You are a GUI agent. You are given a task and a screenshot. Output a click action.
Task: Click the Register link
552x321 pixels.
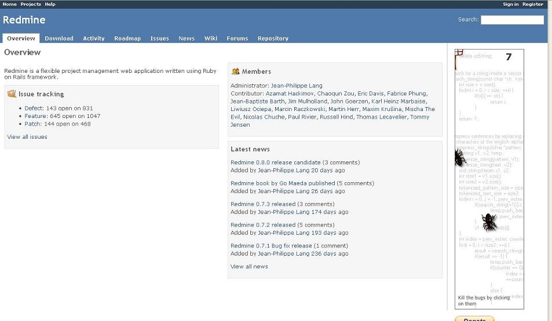pyautogui.click(x=533, y=4)
